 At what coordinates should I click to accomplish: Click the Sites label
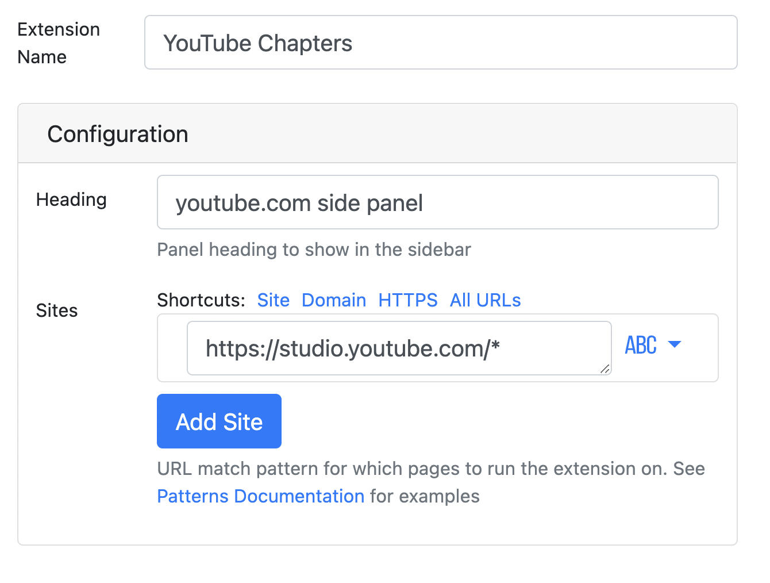[56, 310]
